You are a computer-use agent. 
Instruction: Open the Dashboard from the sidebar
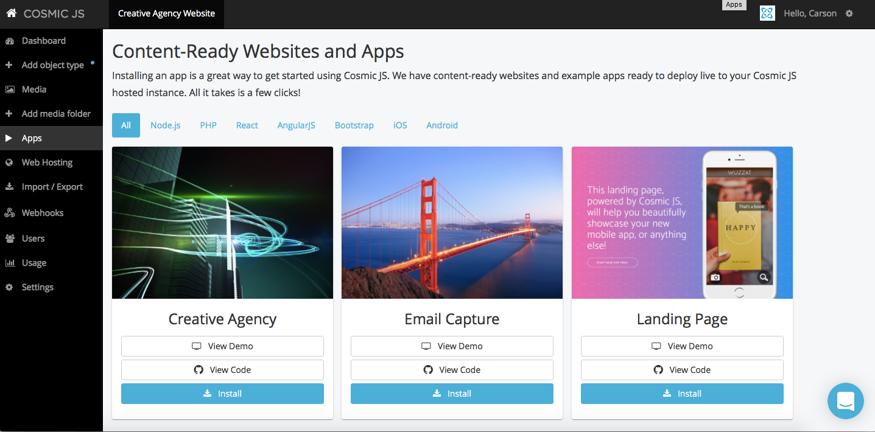coord(41,40)
